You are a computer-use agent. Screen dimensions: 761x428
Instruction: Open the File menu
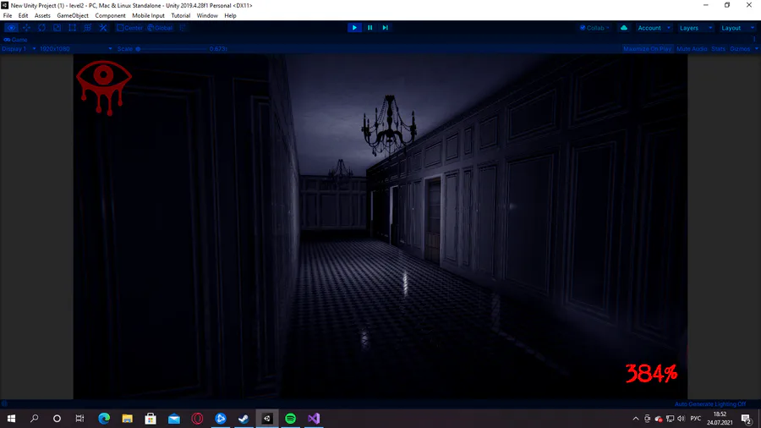[8, 15]
